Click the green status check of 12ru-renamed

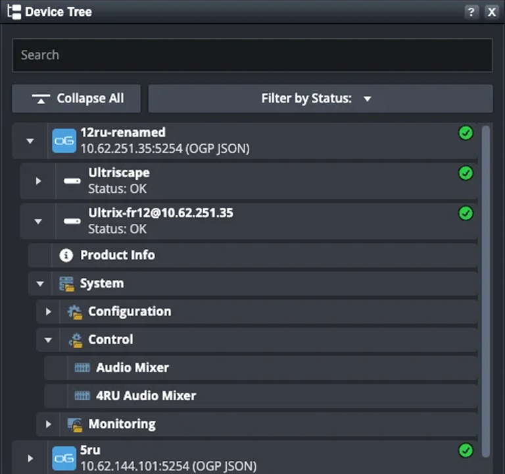466,133
